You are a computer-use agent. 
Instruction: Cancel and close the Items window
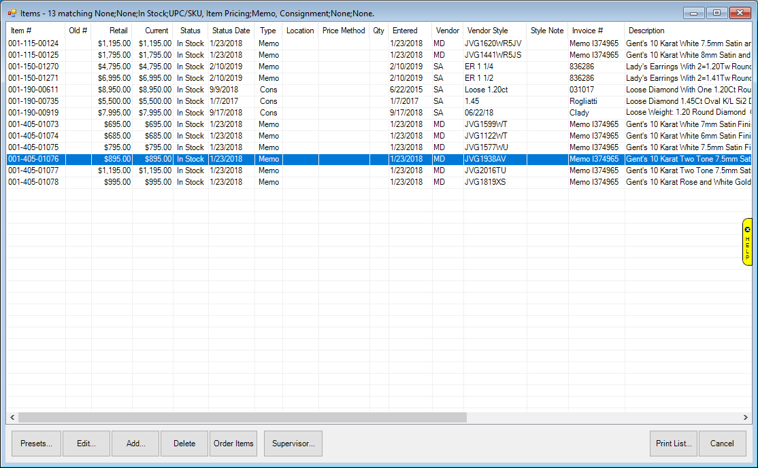tap(722, 444)
